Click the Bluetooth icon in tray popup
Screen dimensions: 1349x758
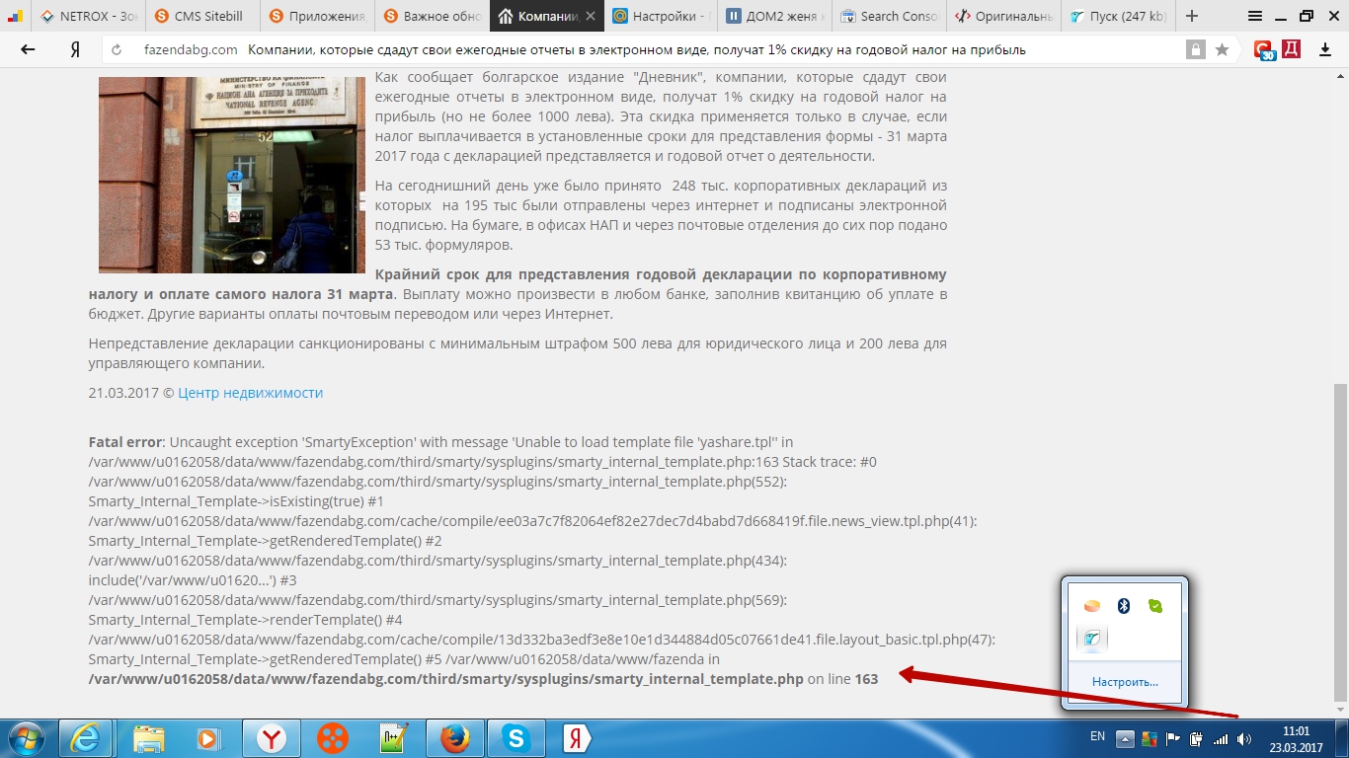point(1123,606)
